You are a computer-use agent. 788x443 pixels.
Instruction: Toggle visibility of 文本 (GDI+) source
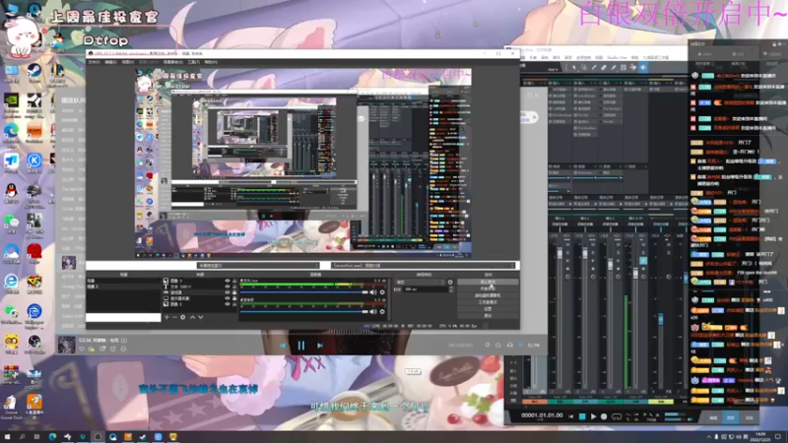pos(228,286)
